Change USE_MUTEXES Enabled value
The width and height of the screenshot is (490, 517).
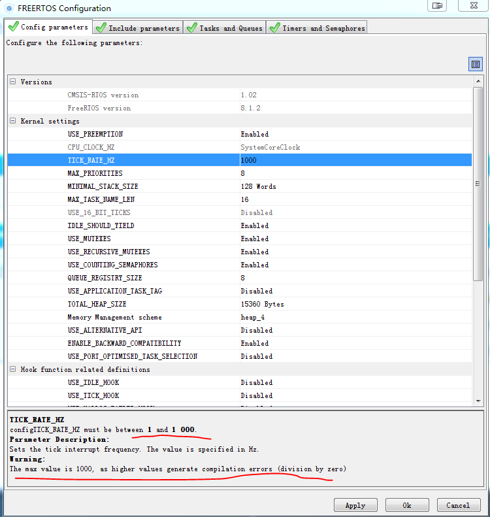coord(356,239)
